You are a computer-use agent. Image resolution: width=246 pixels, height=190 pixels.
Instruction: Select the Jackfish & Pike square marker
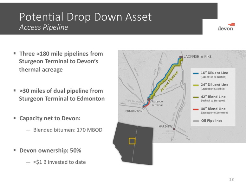point(181,57)
